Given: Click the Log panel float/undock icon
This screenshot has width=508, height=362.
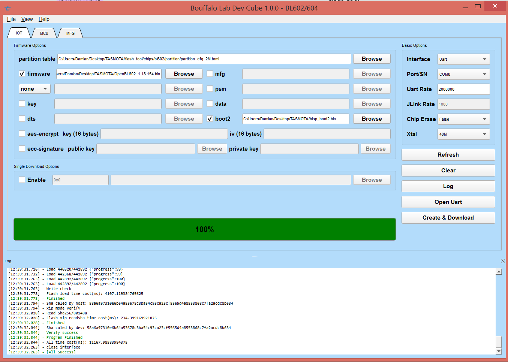Looking at the screenshot, I should tap(503, 261).
